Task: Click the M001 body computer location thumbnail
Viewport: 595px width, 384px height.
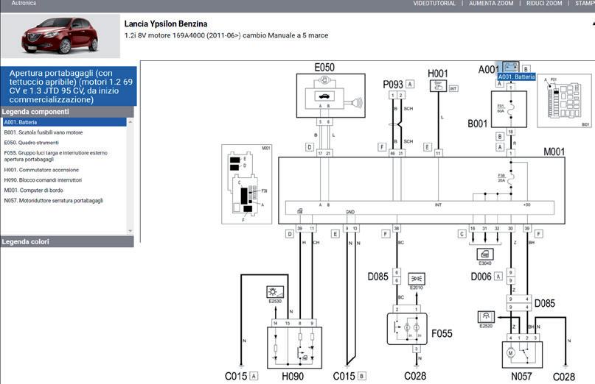Action: (247, 184)
